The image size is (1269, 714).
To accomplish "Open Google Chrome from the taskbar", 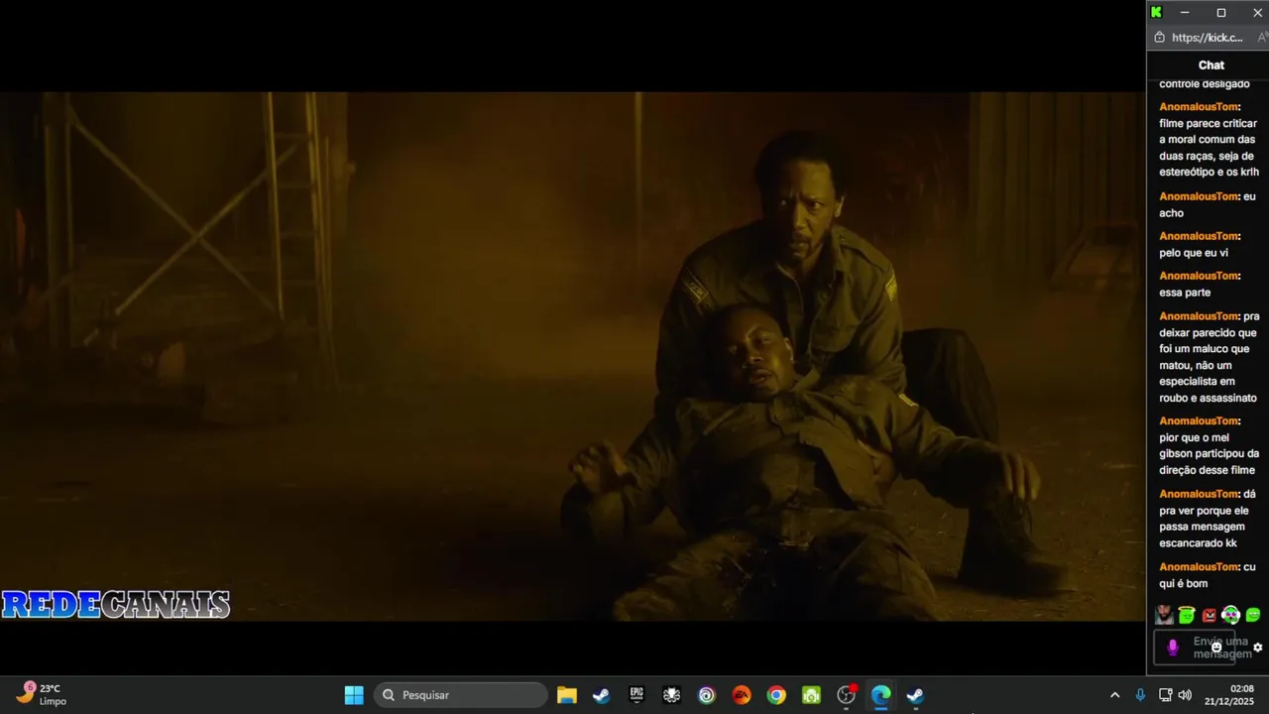I will pos(776,695).
